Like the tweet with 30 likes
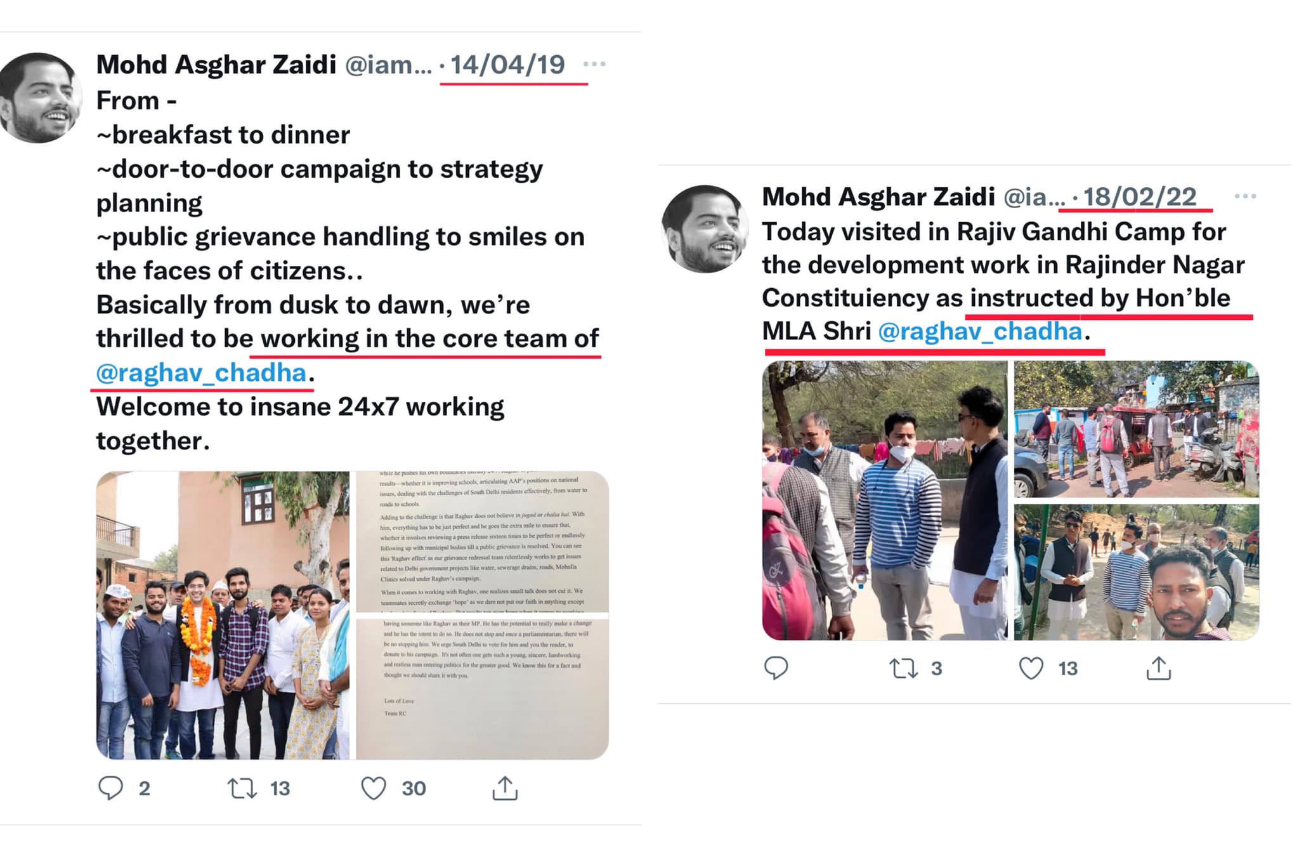 click(374, 788)
